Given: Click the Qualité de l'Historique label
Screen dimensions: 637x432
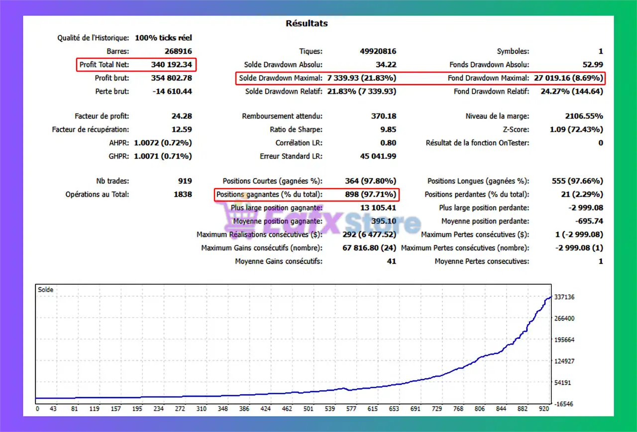Looking at the screenshot, I should click(x=93, y=38).
